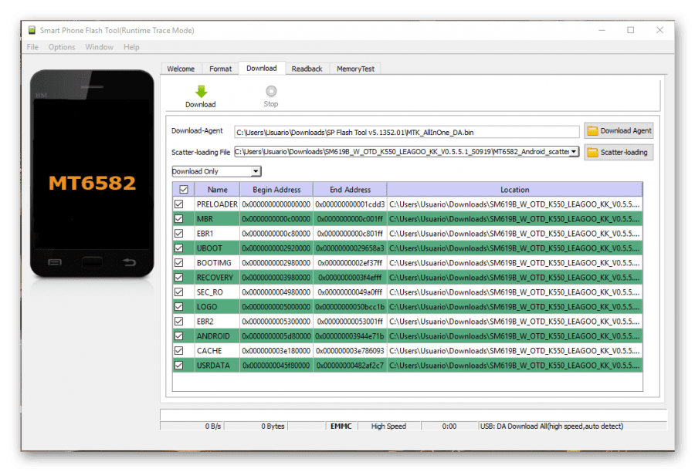Switch to the Readback tab

click(307, 69)
